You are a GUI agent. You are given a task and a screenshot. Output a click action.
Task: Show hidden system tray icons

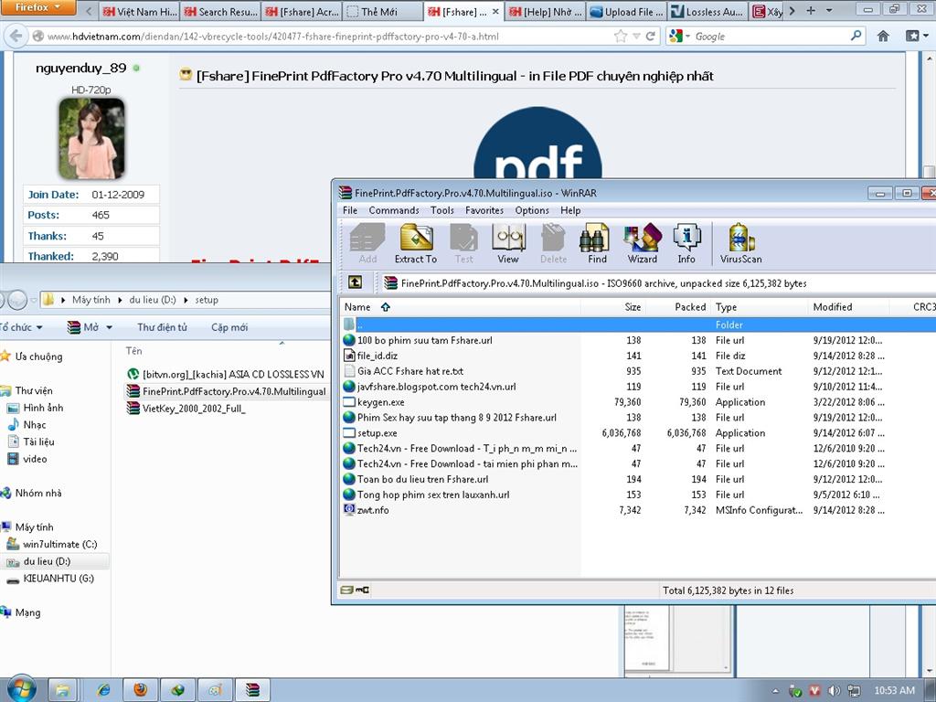coord(775,691)
